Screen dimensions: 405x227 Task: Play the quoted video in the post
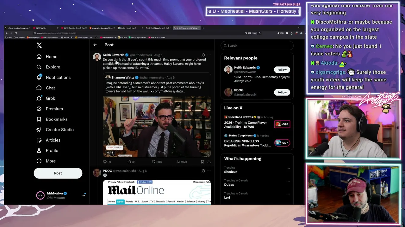(x=157, y=127)
